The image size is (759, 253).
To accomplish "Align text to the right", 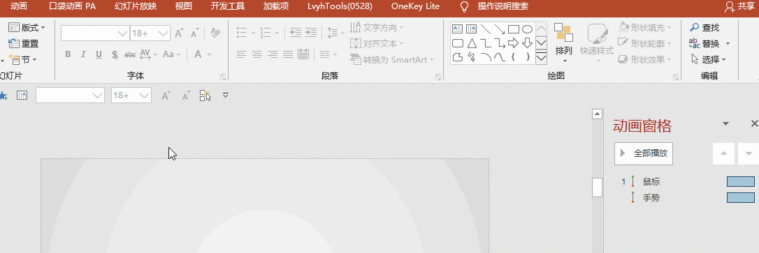I will click(x=273, y=54).
